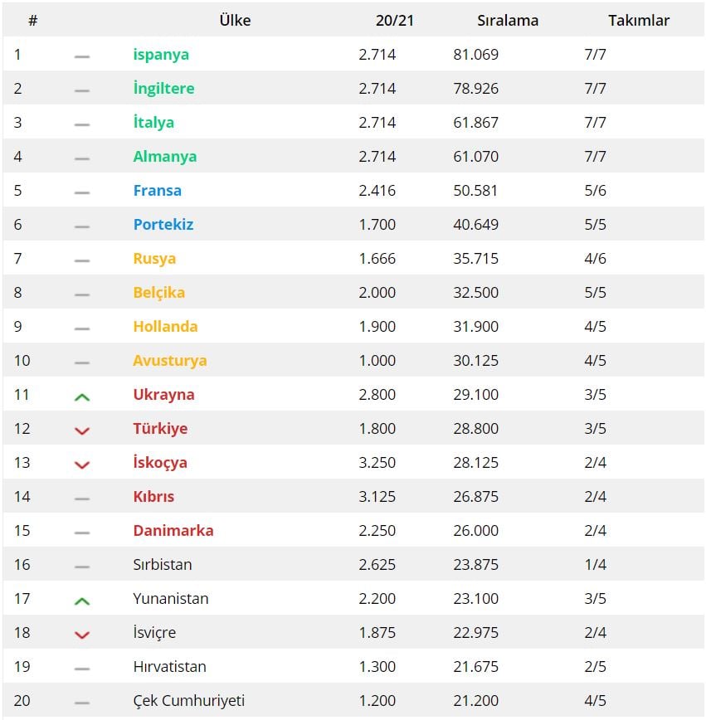Open the Danimarka country link
The height and width of the screenshot is (720, 706).
coord(173,530)
